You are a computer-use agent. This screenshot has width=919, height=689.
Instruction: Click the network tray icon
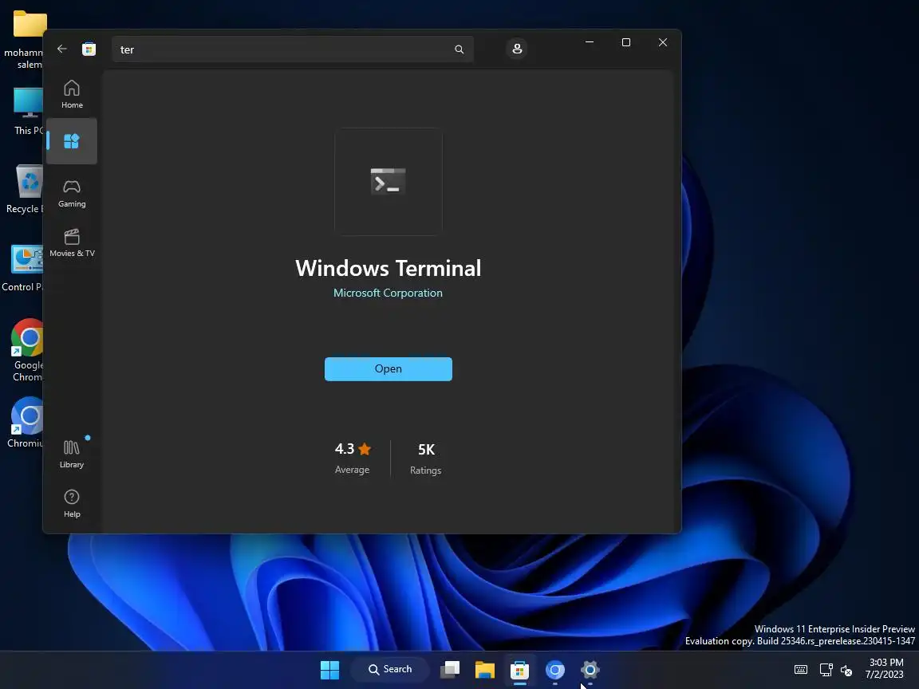point(826,670)
